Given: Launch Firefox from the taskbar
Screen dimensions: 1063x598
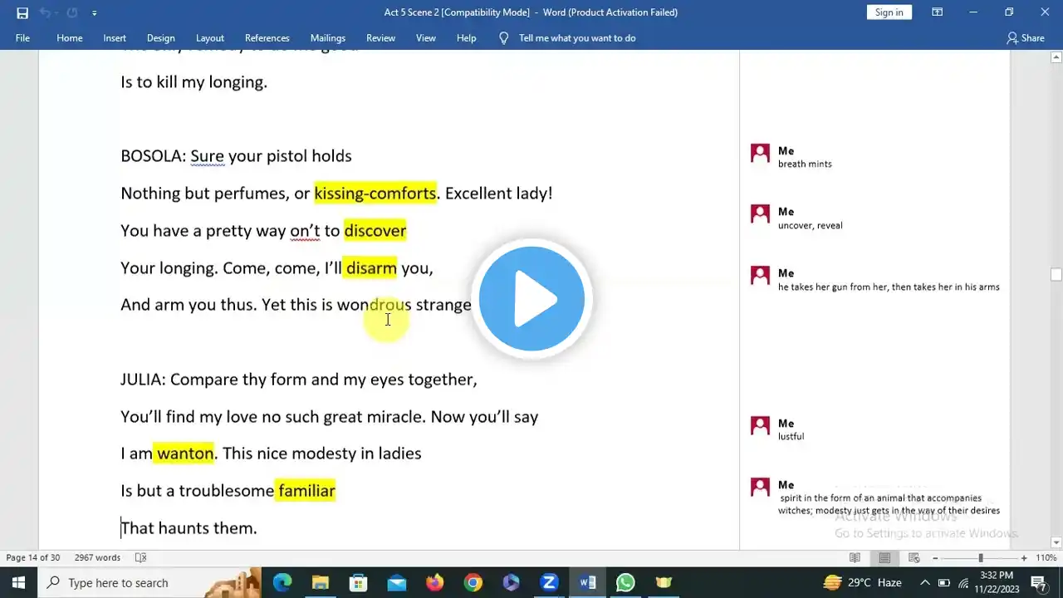Looking at the screenshot, I should coord(434,582).
